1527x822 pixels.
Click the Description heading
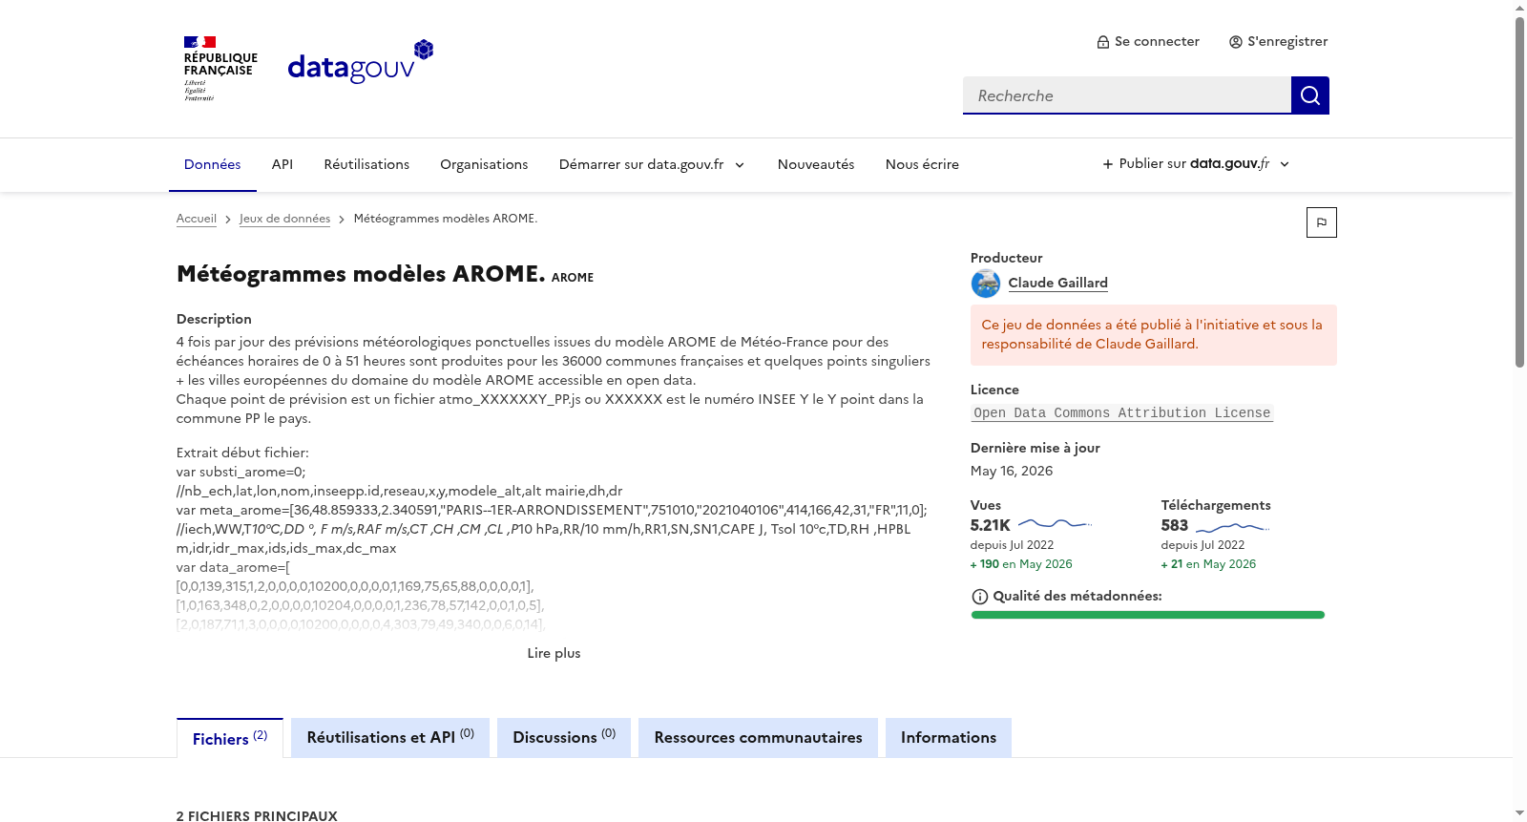click(x=214, y=319)
